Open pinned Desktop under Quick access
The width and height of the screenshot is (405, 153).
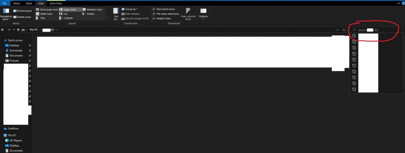[x=12, y=45]
